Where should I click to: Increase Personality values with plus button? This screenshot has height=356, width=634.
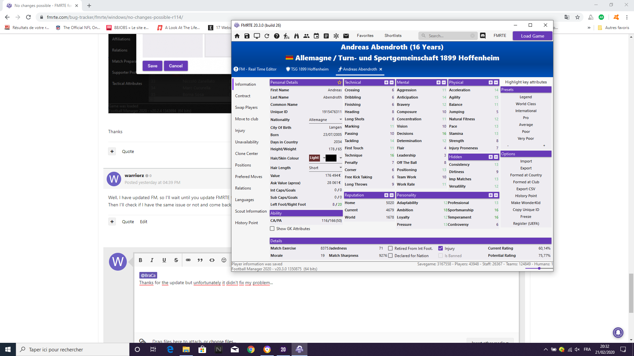click(x=491, y=195)
